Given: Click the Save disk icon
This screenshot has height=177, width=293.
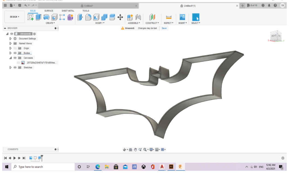Looking at the screenshot, I should point(20,5).
